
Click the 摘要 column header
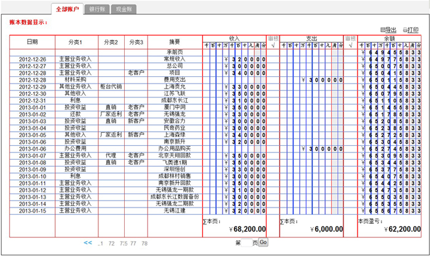[x=174, y=42]
